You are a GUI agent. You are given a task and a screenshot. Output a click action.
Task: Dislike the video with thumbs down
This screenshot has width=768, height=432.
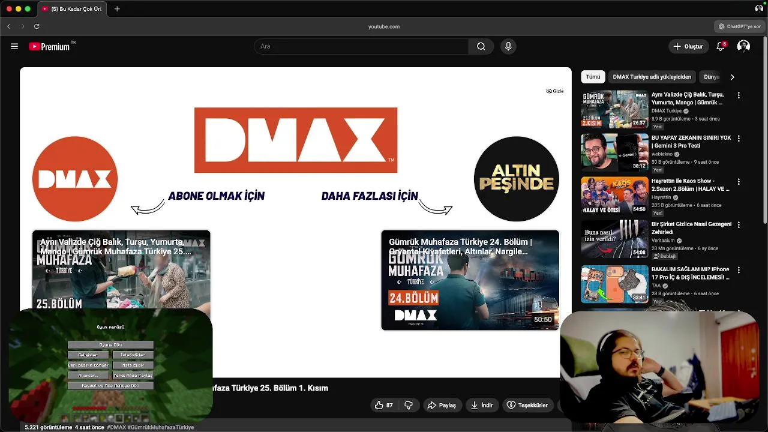(409, 406)
